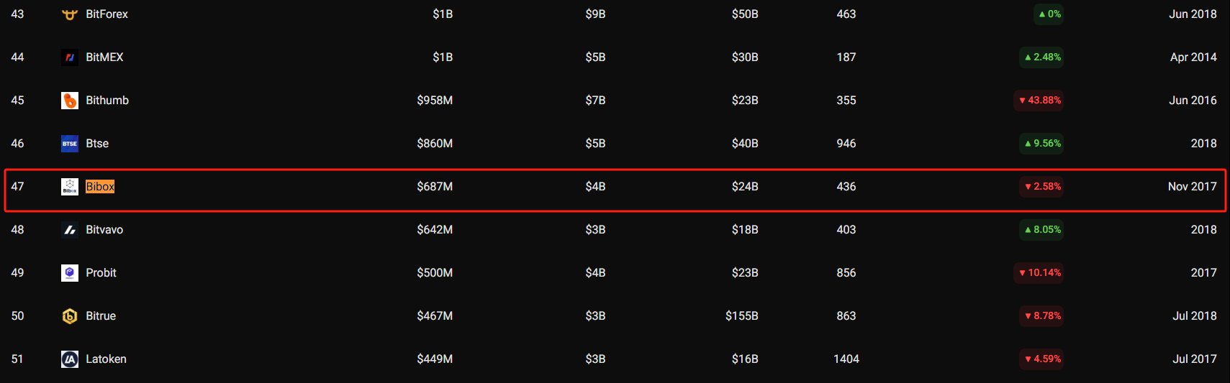1230x383 pixels.
Task: Click the Btse blue logo icon
Action: (x=70, y=144)
